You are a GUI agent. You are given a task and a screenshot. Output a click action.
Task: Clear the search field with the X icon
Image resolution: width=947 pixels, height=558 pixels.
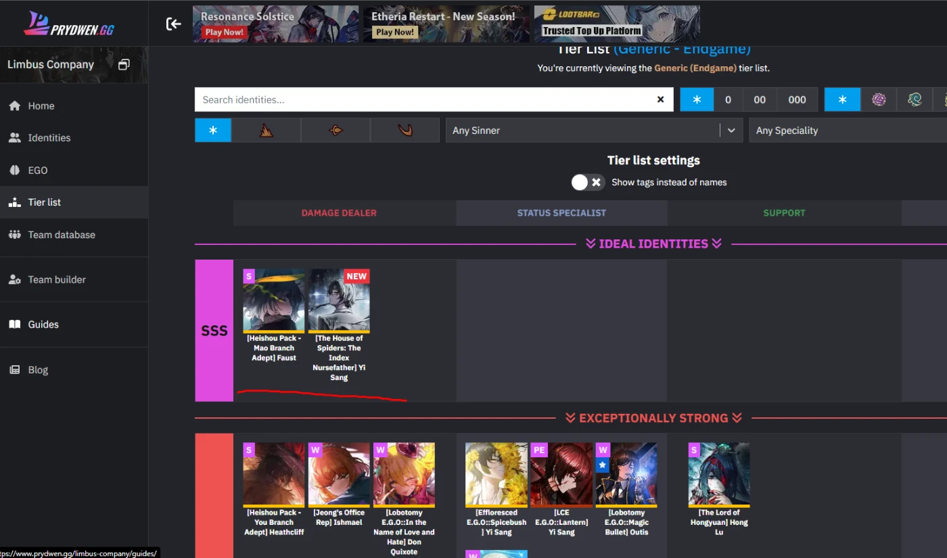coord(660,99)
